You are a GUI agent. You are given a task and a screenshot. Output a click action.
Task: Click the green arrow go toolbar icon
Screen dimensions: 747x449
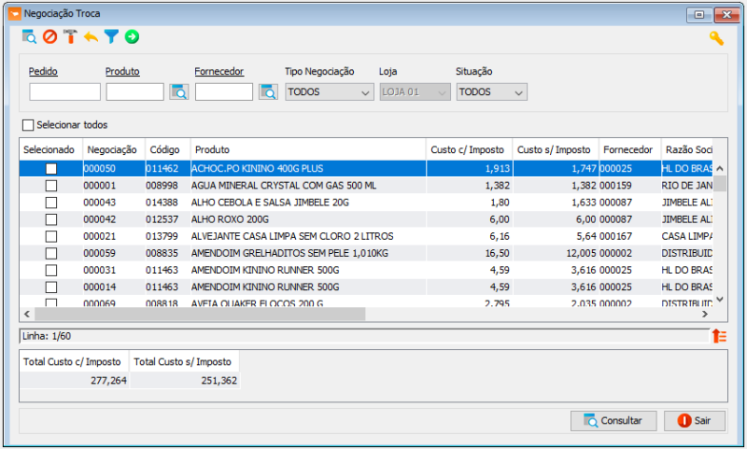tap(132, 36)
